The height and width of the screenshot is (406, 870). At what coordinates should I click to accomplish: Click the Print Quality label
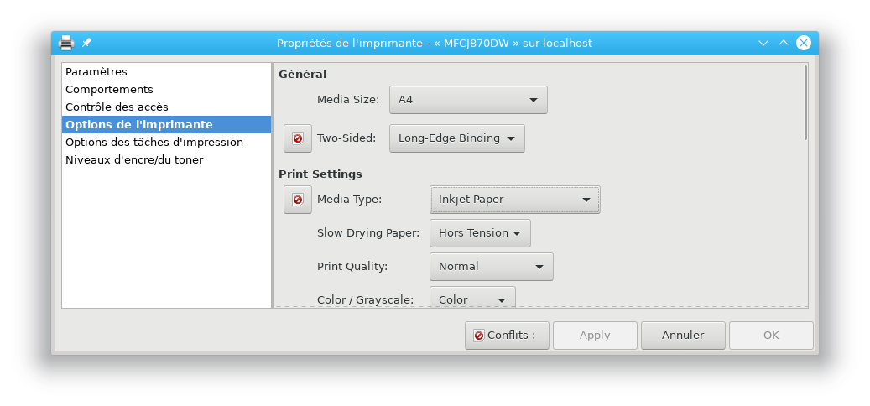click(x=352, y=266)
